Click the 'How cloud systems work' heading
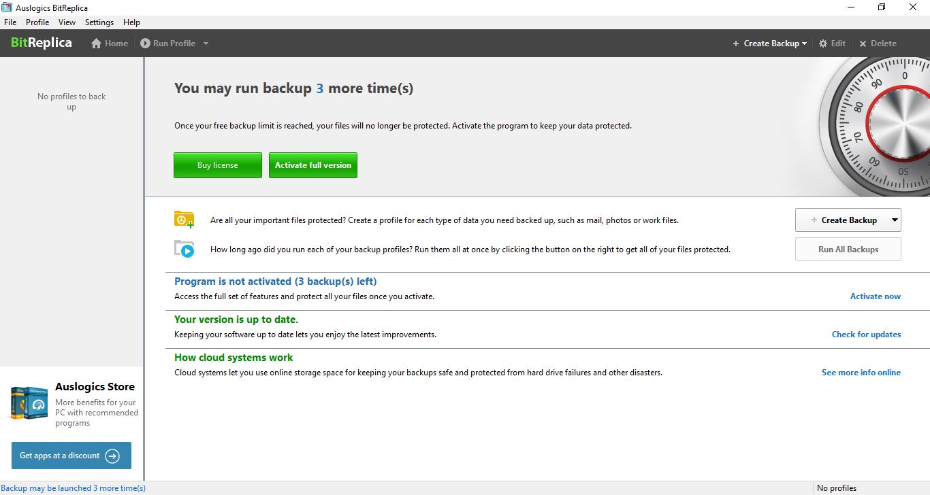The height and width of the screenshot is (495, 930). [234, 358]
